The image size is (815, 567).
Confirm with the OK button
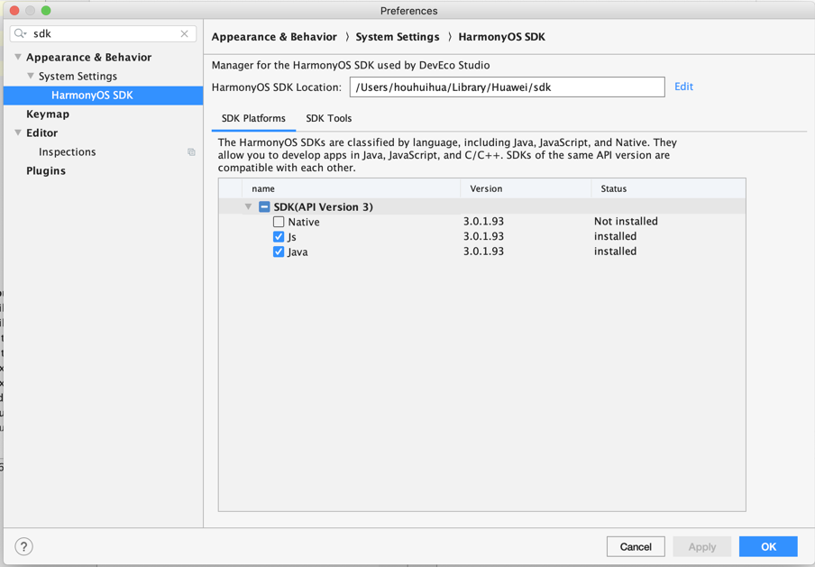tap(768, 547)
